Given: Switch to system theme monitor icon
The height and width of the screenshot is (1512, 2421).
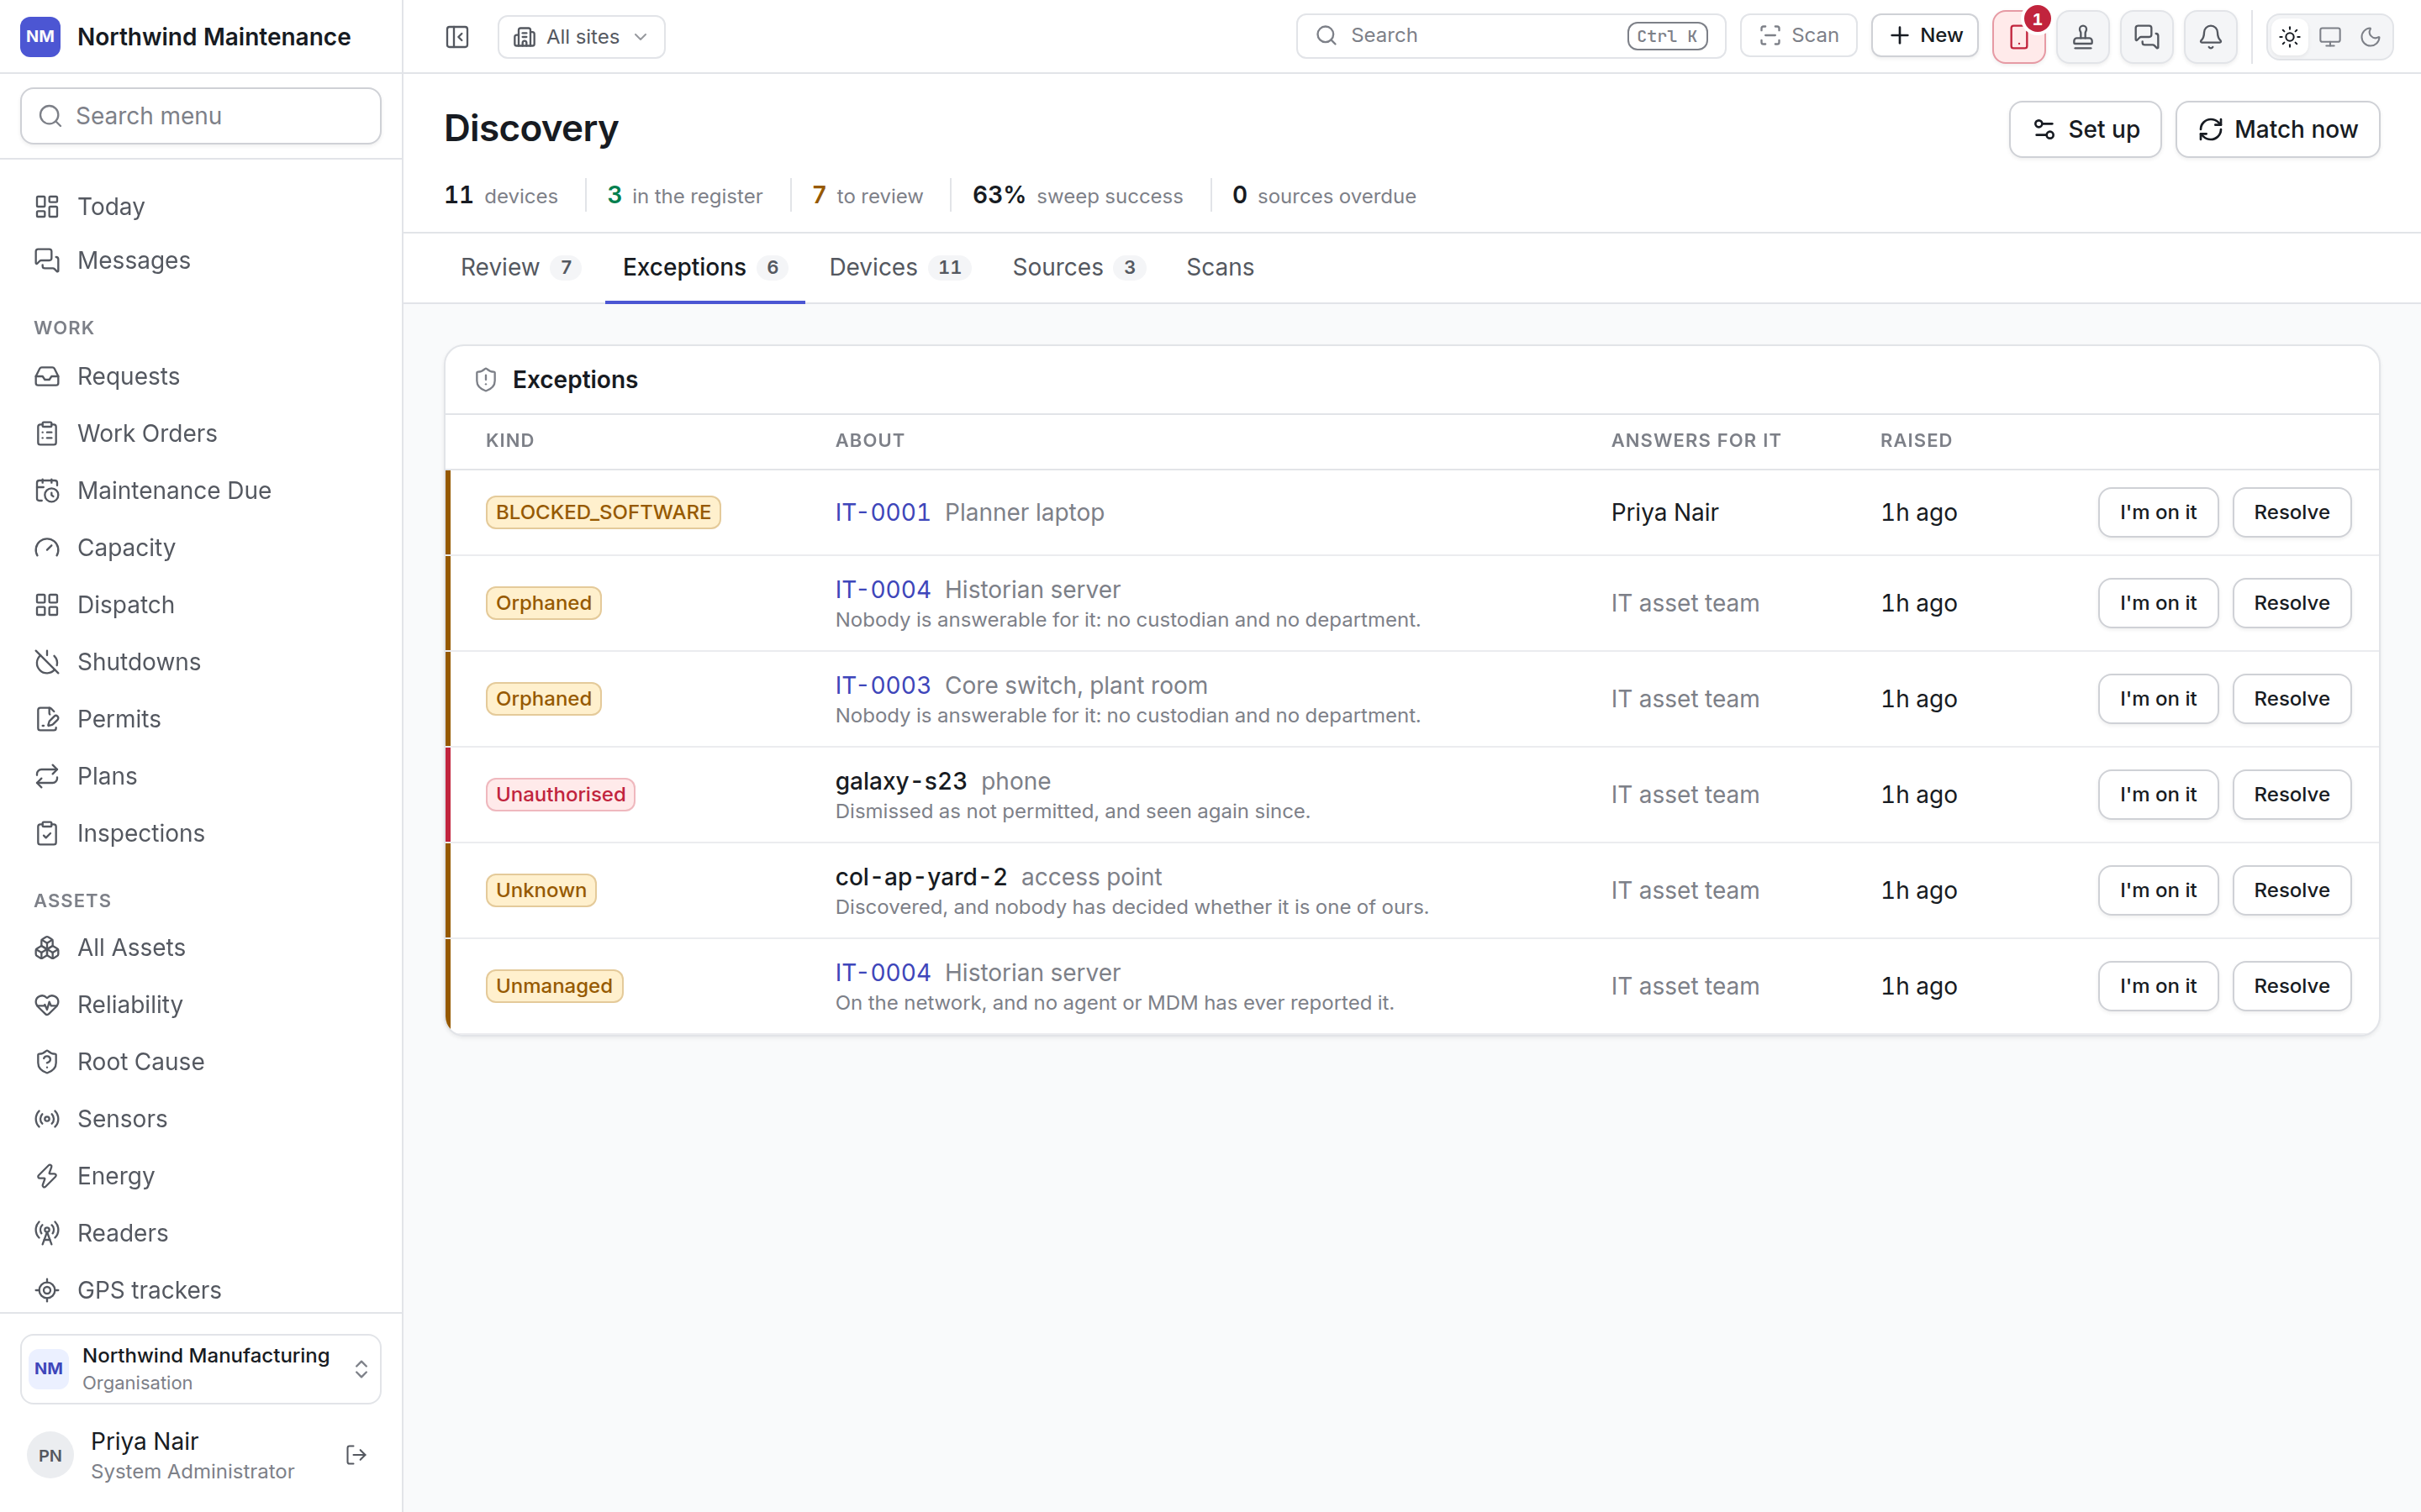Looking at the screenshot, I should (2330, 37).
